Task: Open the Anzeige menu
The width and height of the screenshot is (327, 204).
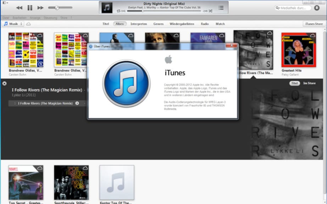Action: click(35, 18)
